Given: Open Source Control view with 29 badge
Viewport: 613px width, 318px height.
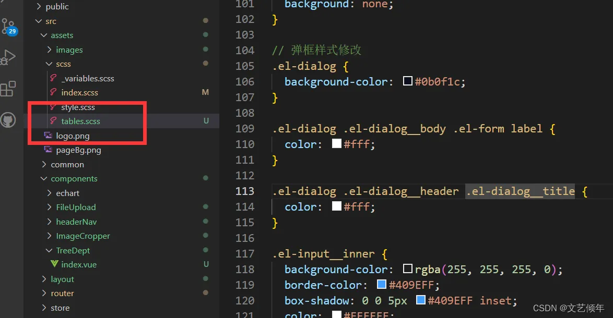Looking at the screenshot, I should coord(8,27).
